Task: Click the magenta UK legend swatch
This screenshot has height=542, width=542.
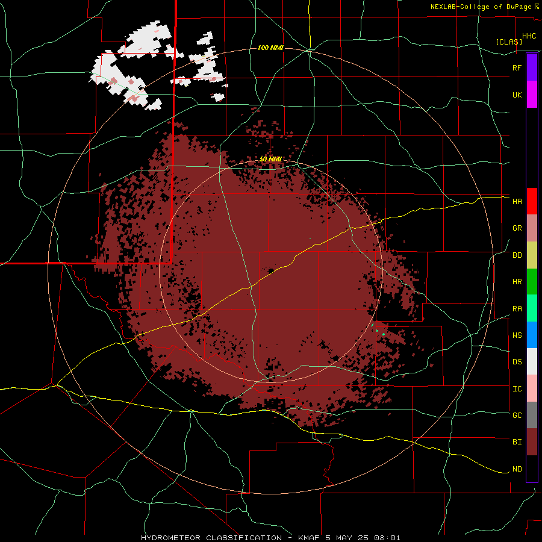Action: tap(532, 95)
